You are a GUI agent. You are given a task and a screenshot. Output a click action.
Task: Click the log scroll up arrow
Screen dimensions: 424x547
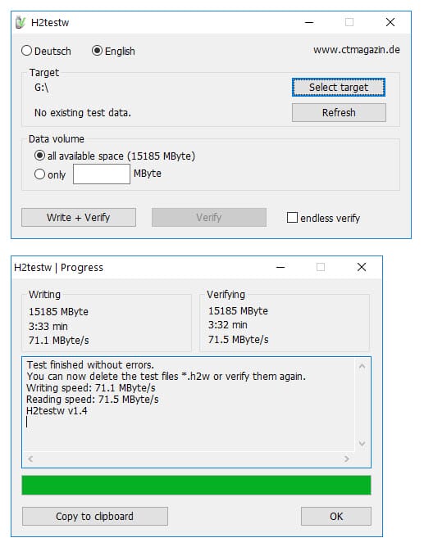[x=362, y=366]
